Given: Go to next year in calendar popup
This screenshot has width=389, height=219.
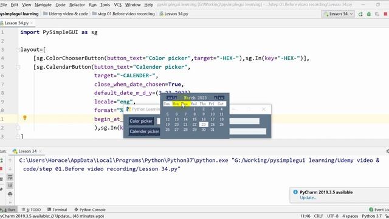Looking at the screenshot, I should 221,97.
